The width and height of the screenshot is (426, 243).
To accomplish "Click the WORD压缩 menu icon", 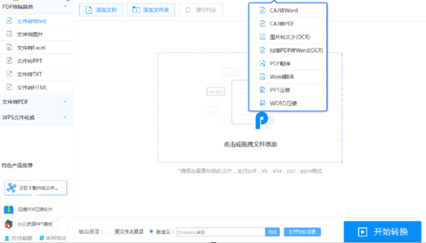I will (x=262, y=104).
